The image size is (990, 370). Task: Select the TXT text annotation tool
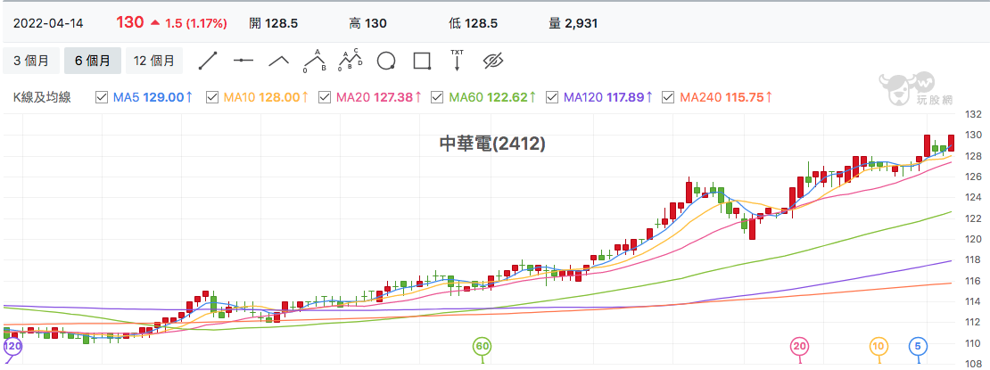click(x=458, y=60)
